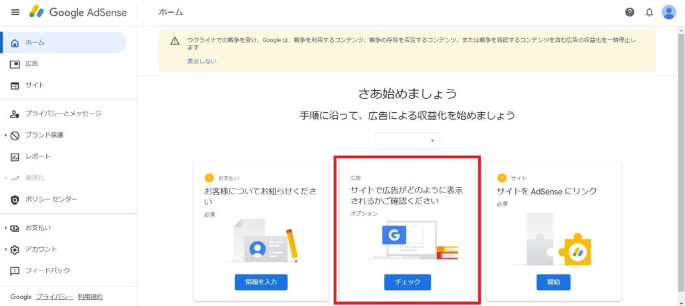
Task: Open the hamburger main menu
Action: pos(15,12)
